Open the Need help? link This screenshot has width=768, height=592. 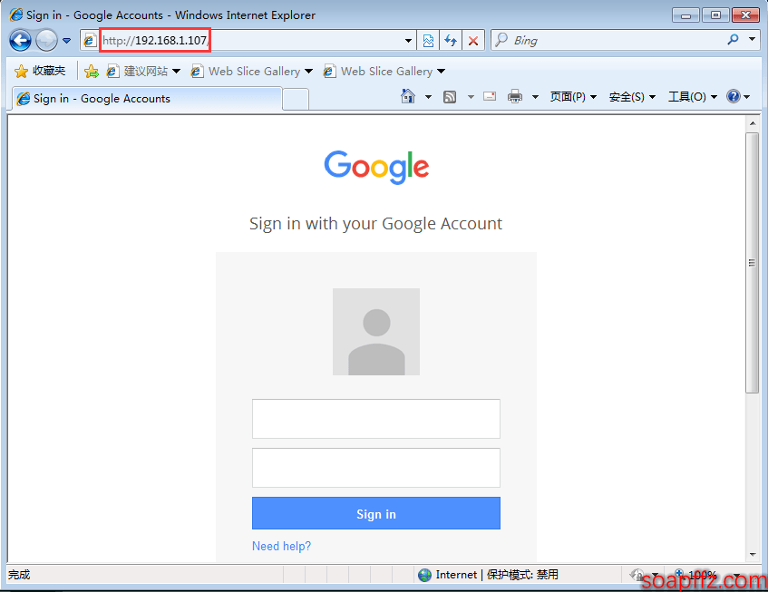pyautogui.click(x=281, y=546)
